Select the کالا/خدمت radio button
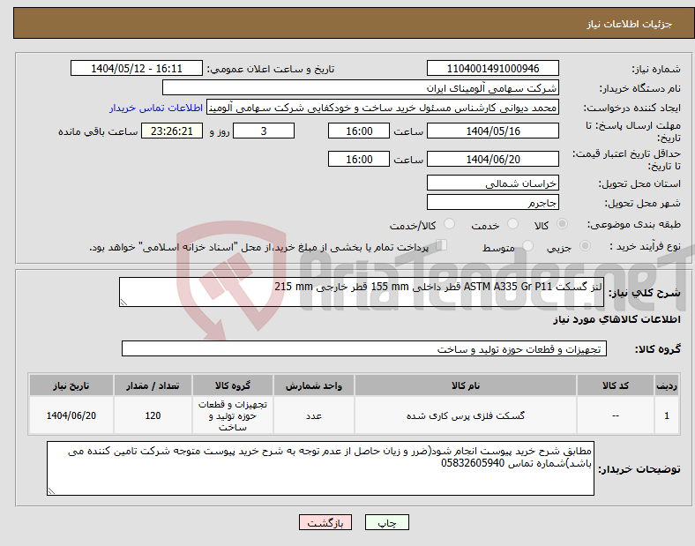Image resolution: width=695 pixels, height=546 pixels. point(450,224)
